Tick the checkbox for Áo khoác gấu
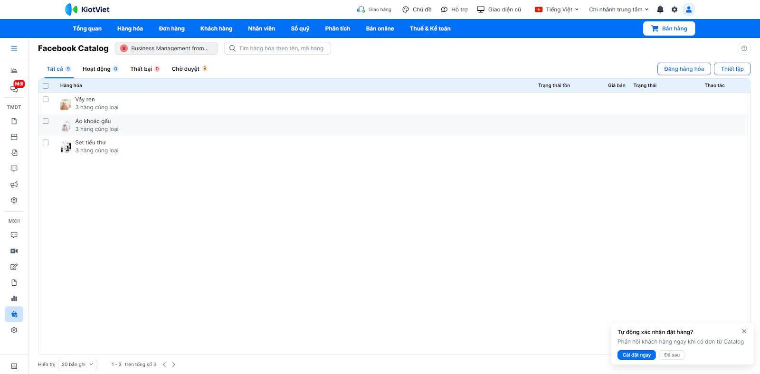This screenshot has width=760, height=374. pos(46,121)
